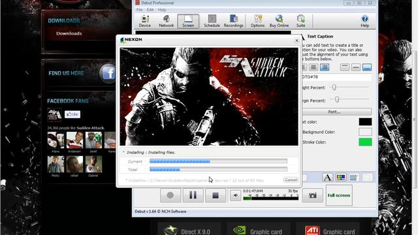The width and height of the screenshot is (418, 235).
Task: Pause the recording
Action: point(193,195)
